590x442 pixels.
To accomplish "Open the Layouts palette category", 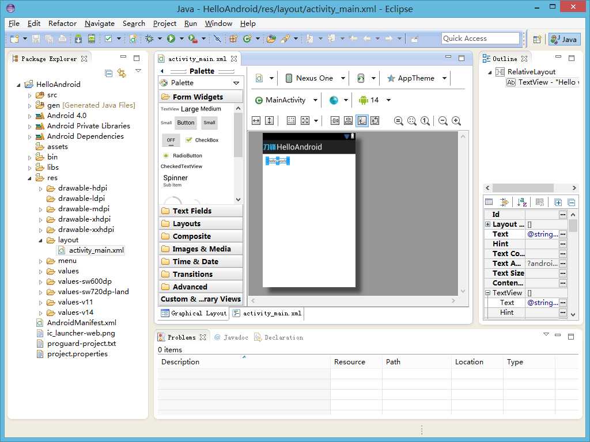I will (x=201, y=224).
